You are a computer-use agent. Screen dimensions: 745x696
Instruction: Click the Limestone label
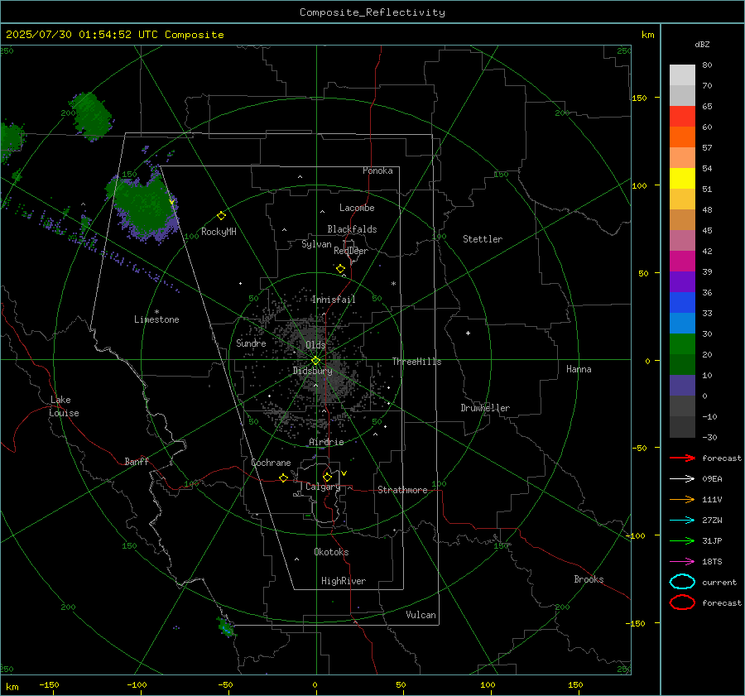point(156,319)
